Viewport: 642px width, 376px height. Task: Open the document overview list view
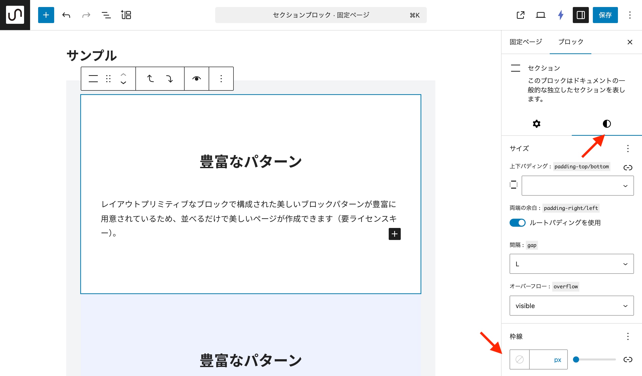[106, 15]
